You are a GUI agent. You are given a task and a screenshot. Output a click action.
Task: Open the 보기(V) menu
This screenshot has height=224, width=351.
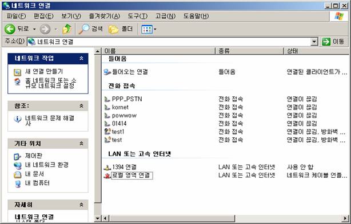71,16
